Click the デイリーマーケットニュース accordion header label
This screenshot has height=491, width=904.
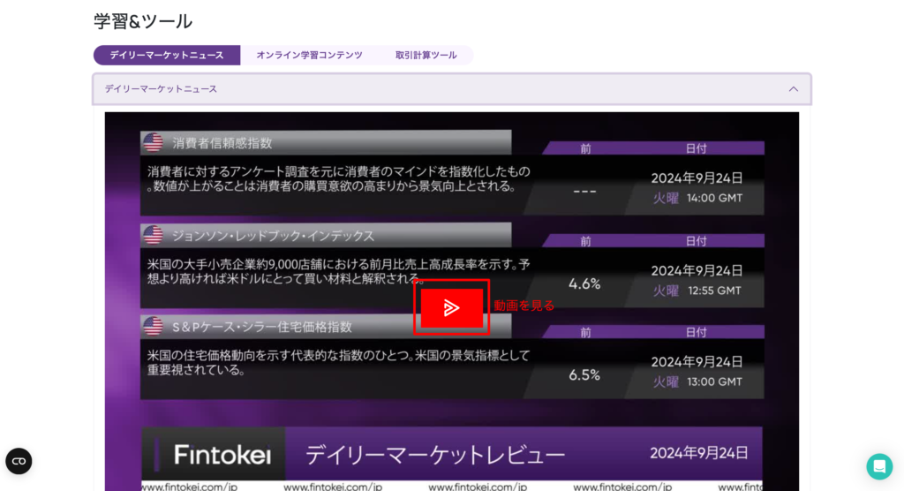point(161,89)
